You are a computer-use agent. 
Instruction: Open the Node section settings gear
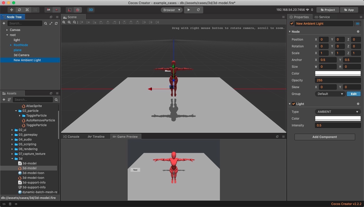click(x=358, y=31)
